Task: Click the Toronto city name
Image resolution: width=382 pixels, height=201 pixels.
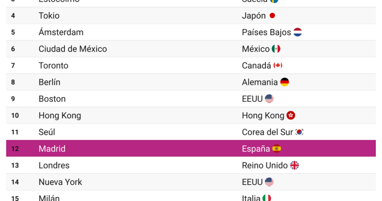Action: point(53,66)
